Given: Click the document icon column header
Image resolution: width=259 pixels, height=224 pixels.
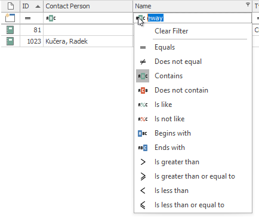Looking at the screenshot, I should (11, 6).
